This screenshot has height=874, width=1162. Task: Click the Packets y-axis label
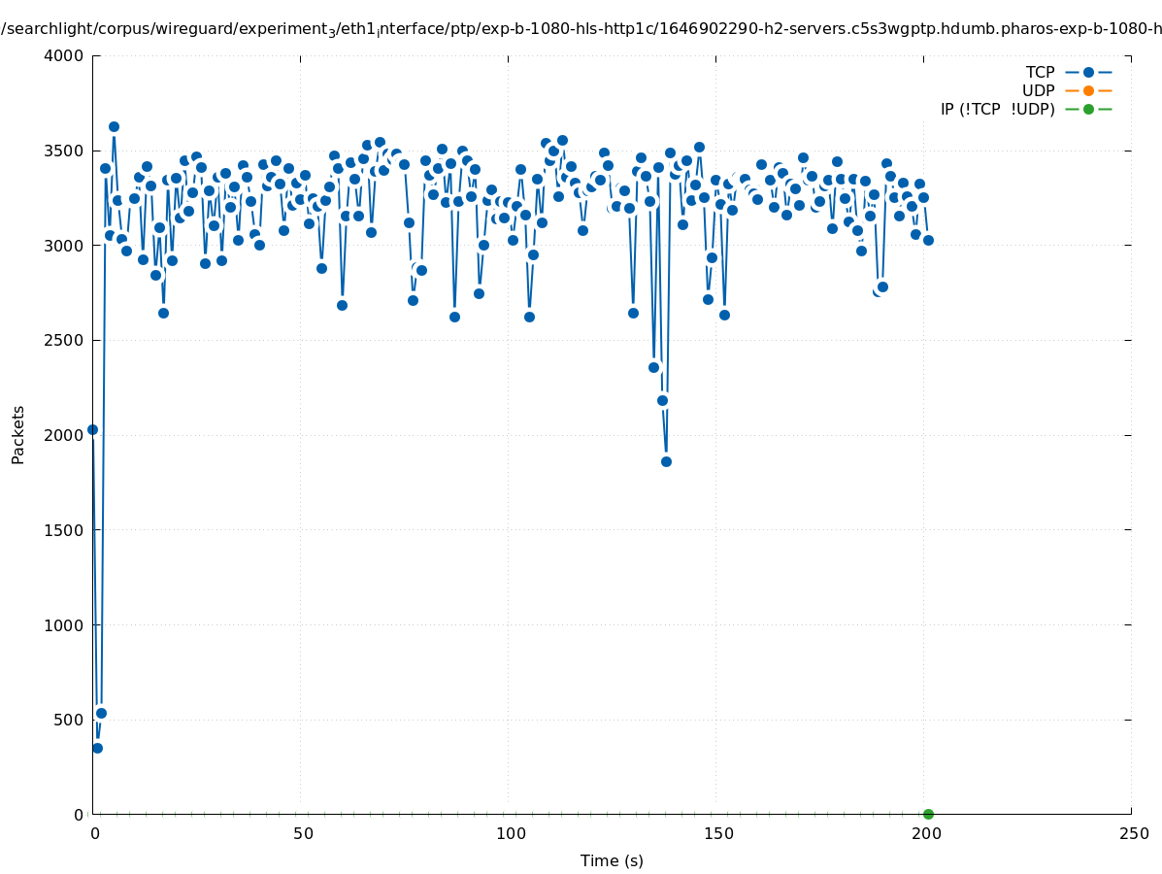(18, 434)
